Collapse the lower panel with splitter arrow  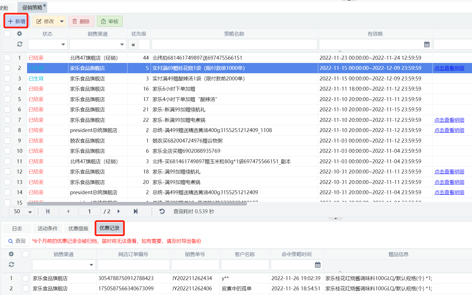click(x=335, y=218)
